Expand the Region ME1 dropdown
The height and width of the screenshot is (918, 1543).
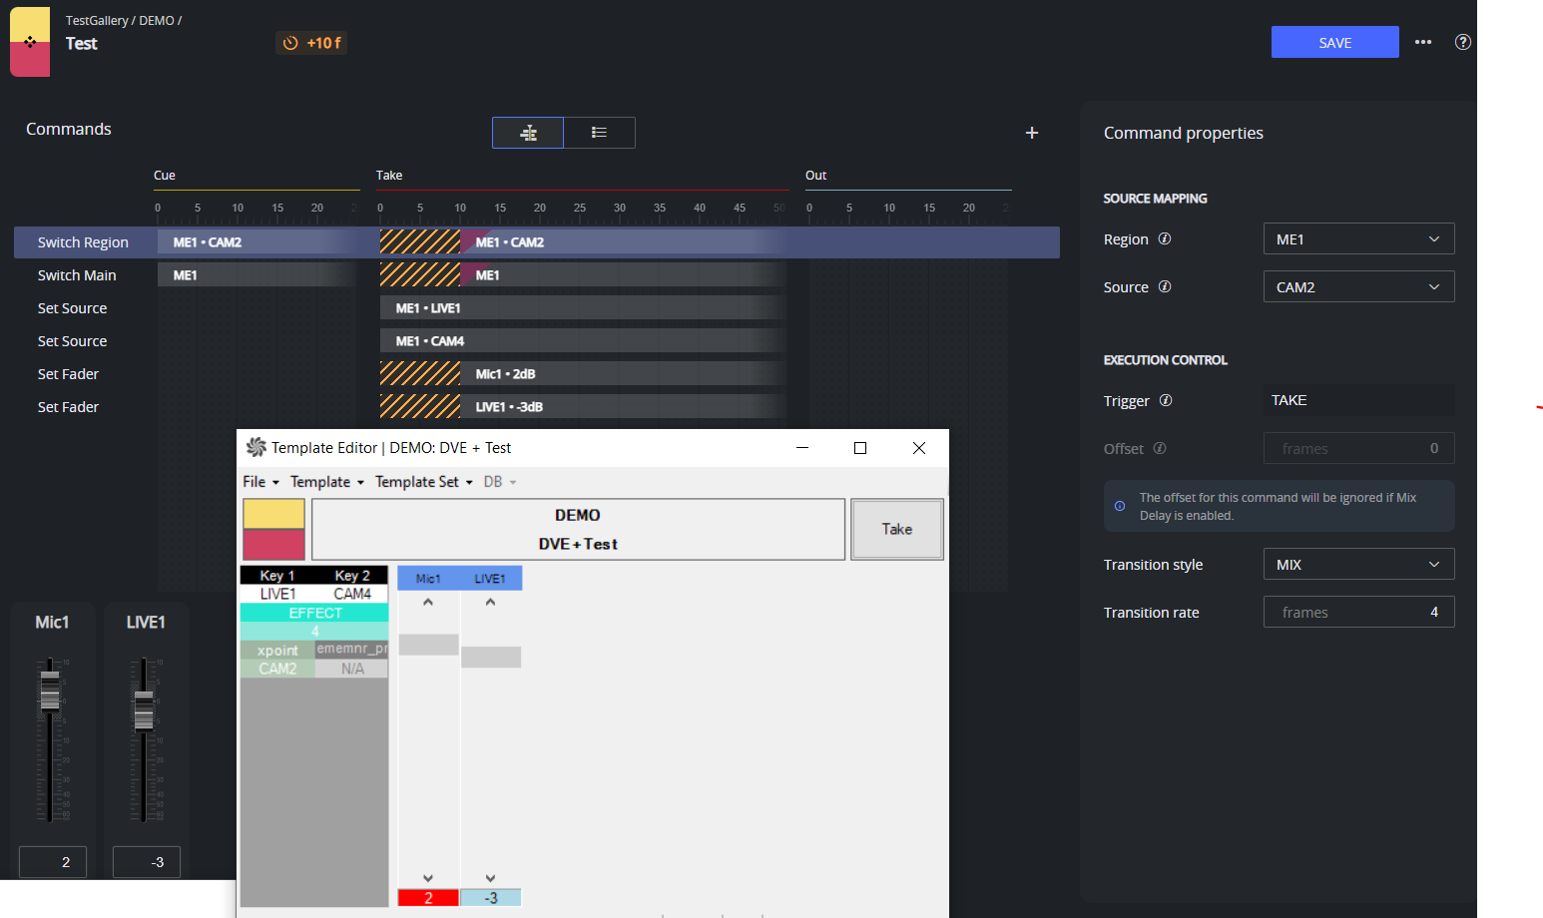(x=1358, y=238)
